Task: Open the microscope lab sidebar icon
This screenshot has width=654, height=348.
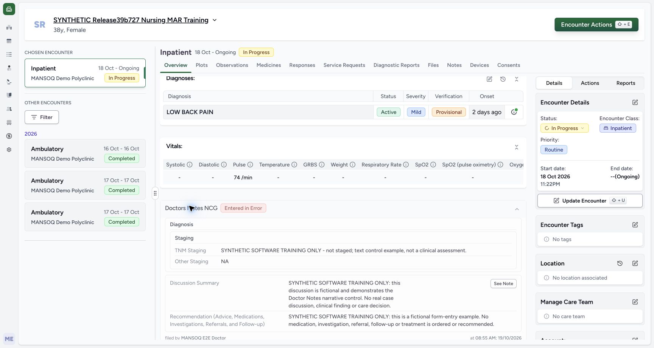Action: (9, 82)
